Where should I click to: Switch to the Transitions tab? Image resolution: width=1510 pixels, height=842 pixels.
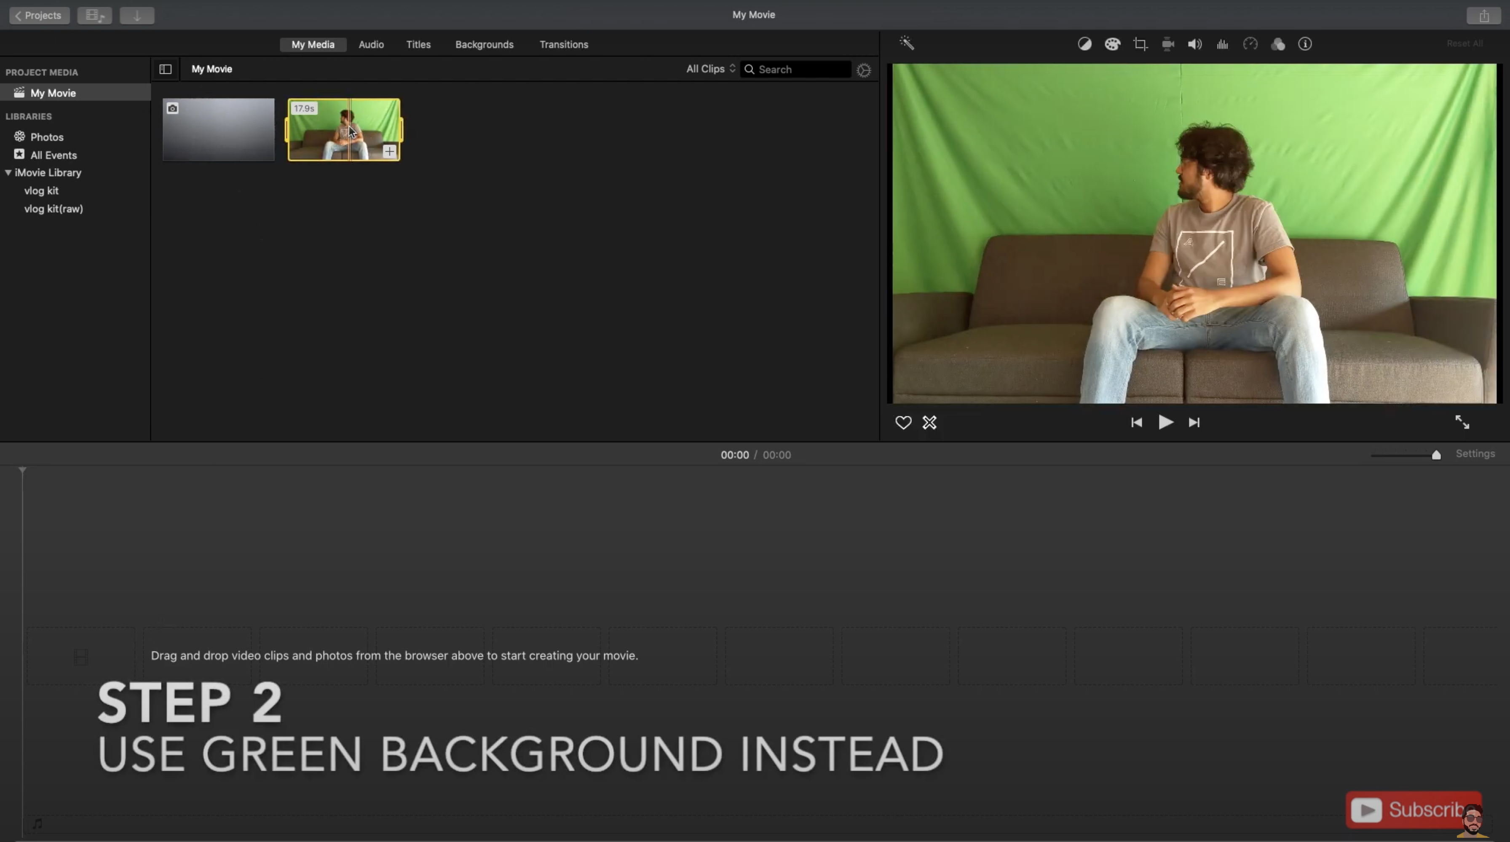tap(563, 44)
